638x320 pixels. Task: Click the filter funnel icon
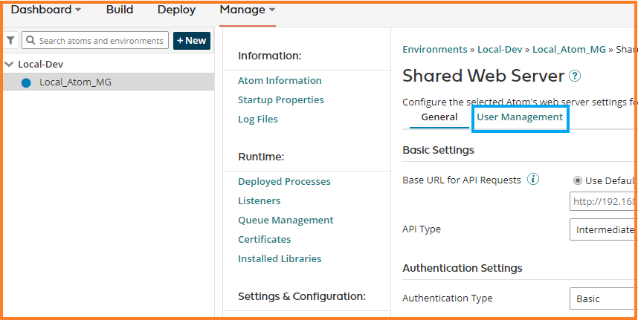click(x=11, y=41)
